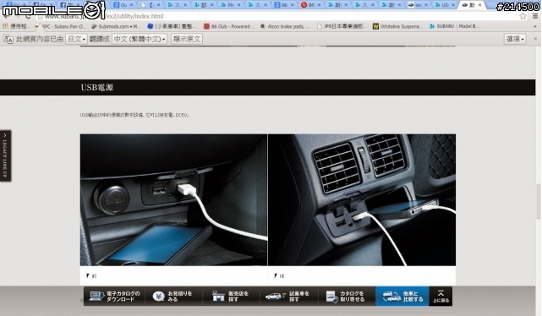Image resolution: width=542 pixels, height=316 pixels.
Task: Open the 選項 options dropdown
Action: pos(515,39)
